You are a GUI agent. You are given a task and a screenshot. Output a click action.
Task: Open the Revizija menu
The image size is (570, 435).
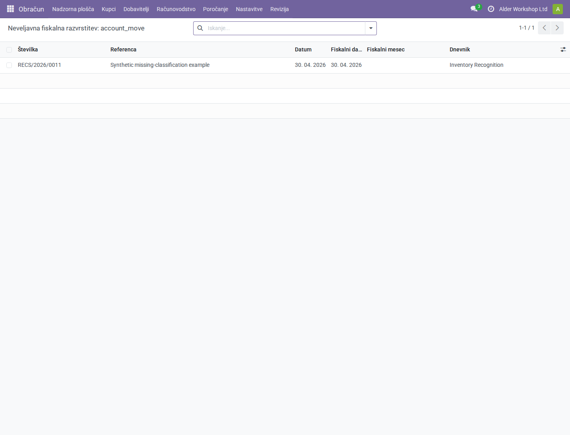pos(279,9)
